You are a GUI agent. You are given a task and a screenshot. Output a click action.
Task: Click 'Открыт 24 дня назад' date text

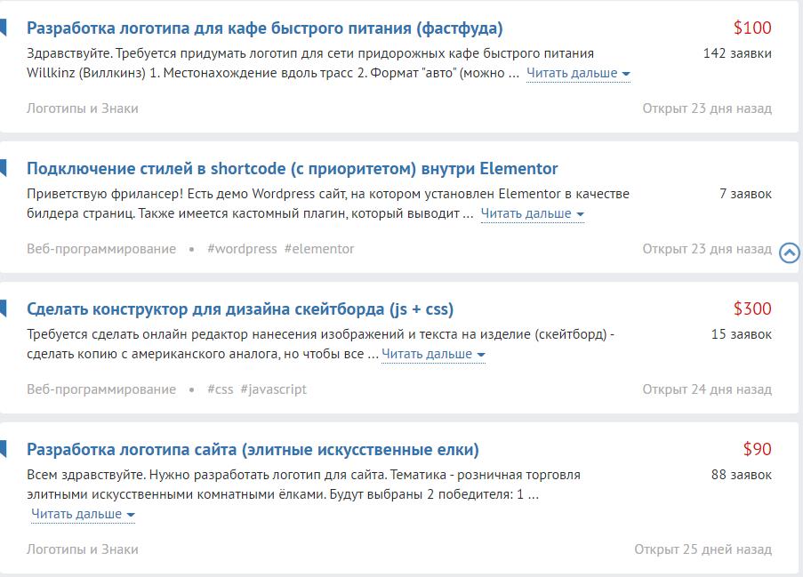tap(707, 389)
